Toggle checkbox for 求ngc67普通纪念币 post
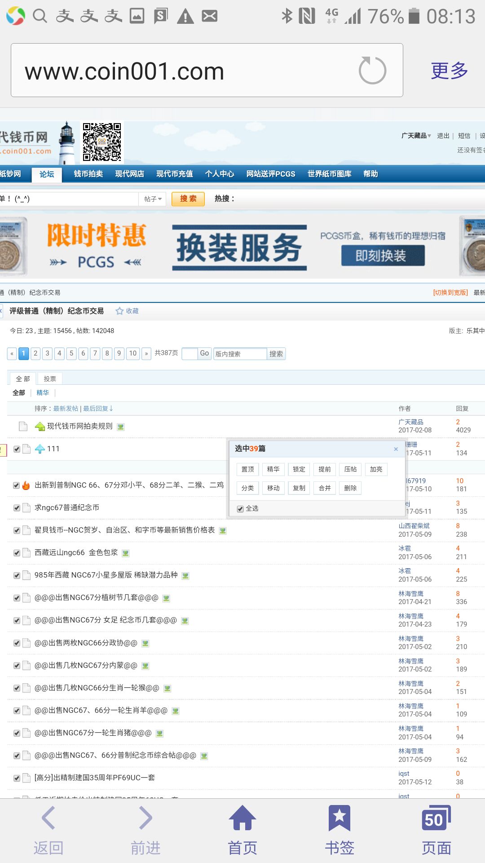Image resolution: width=485 pixels, height=863 pixels. [x=17, y=508]
